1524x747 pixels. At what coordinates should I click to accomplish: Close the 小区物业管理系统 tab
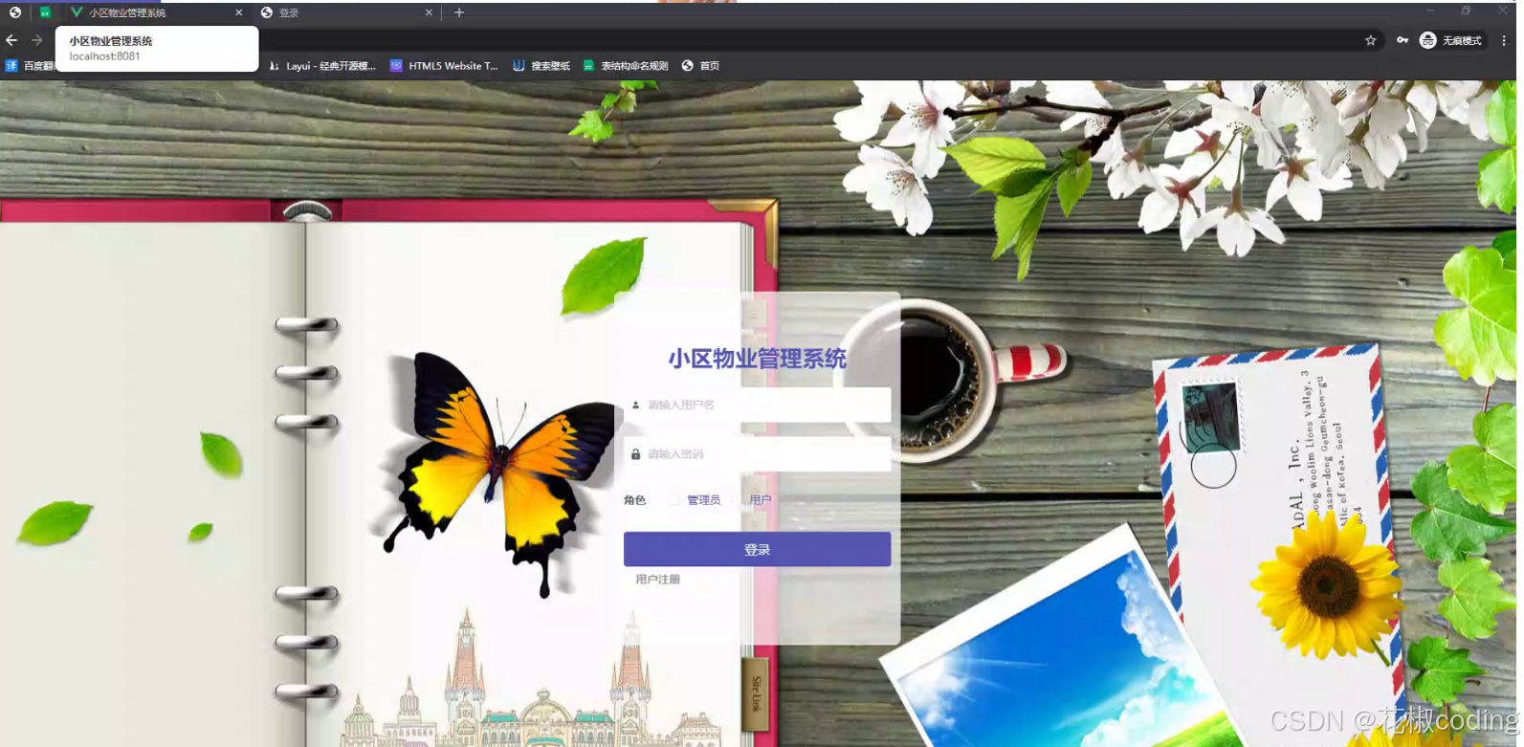[x=238, y=12]
